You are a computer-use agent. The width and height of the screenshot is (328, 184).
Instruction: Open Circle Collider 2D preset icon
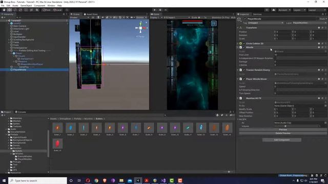[322, 43]
